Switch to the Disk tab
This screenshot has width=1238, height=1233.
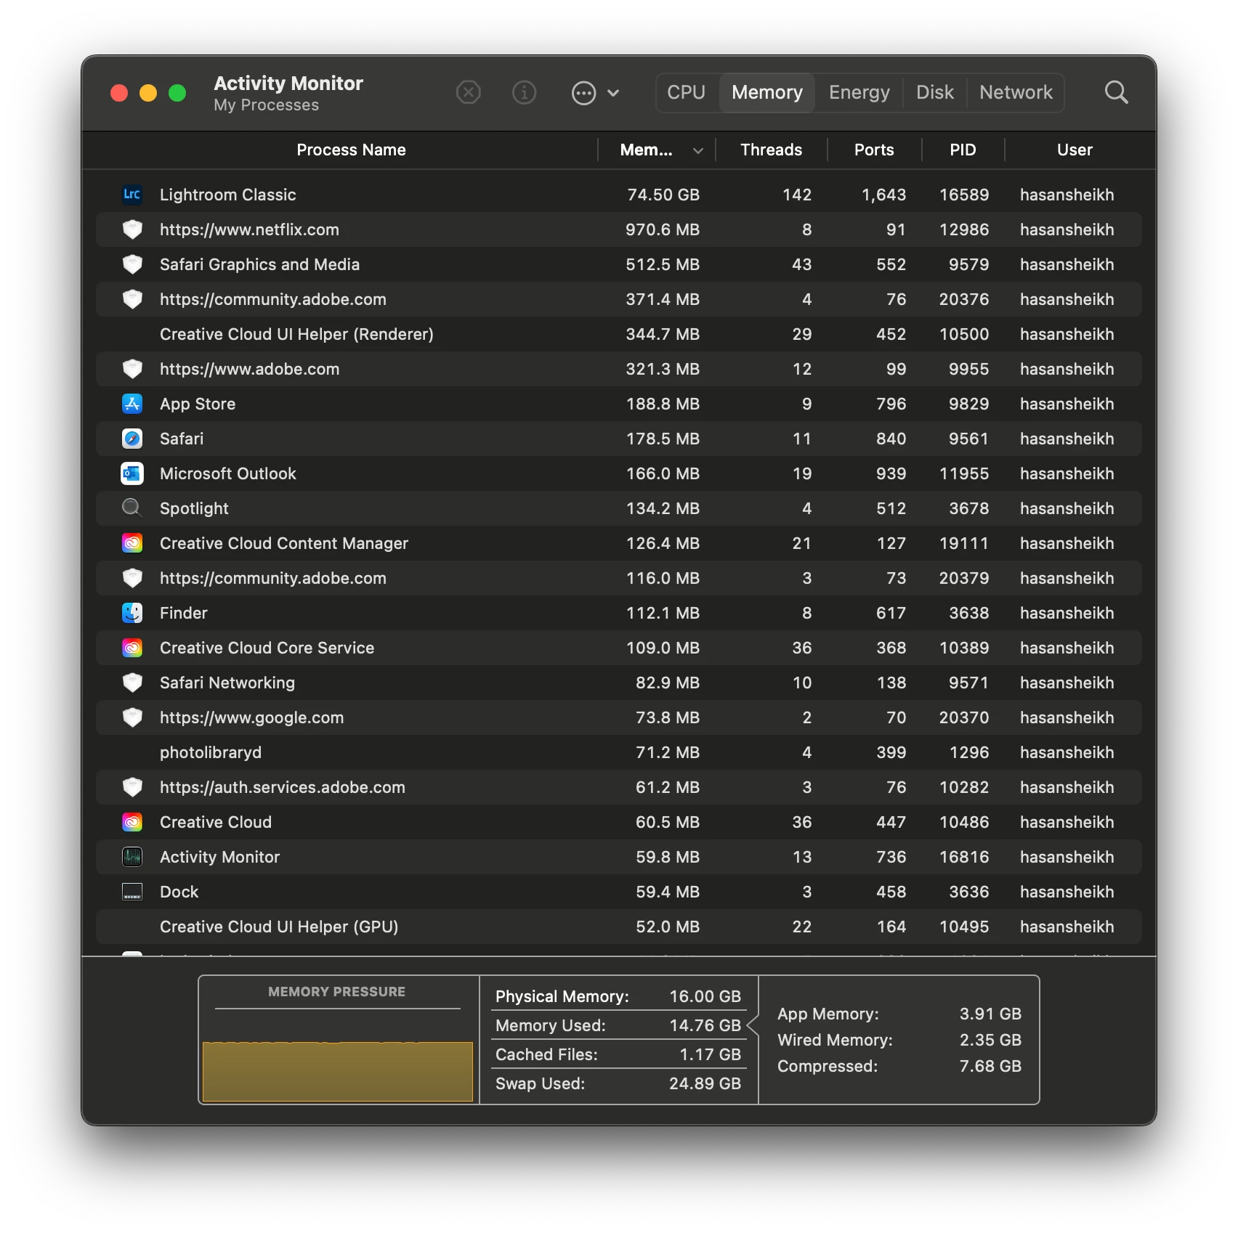[935, 92]
